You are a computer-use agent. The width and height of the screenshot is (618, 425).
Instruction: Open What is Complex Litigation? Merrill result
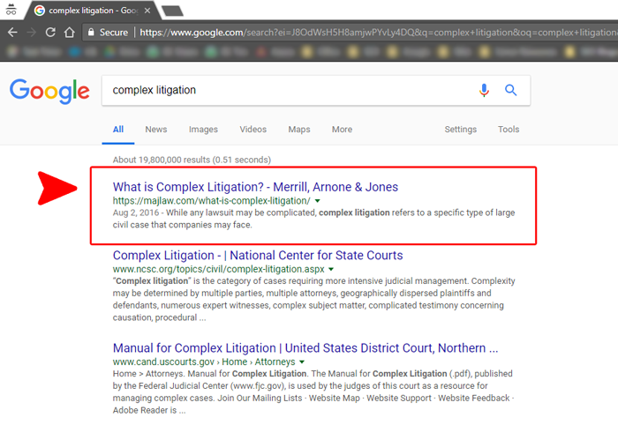pyautogui.click(x=255, y=187)
